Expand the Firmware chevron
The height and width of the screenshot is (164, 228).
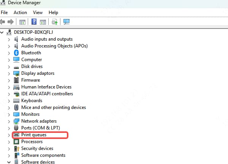pyautogui.click(x=9, y=80)
